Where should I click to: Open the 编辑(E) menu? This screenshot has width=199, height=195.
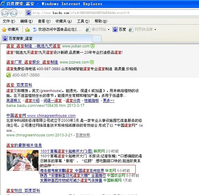click(27, 21)
